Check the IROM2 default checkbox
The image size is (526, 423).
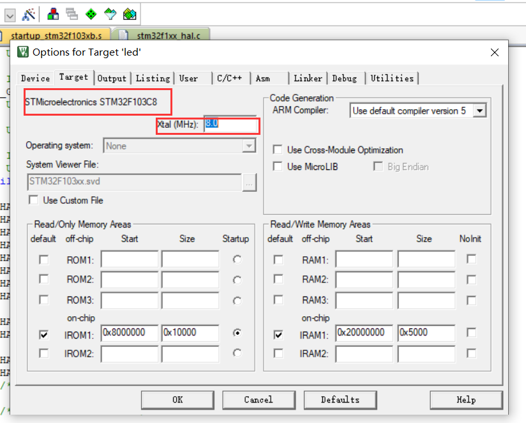[43, 353]
